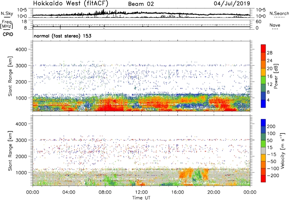Pick Velocity segment between -200 and -100
Viewport: 289px width, 200px height.
tap(263, 171)
